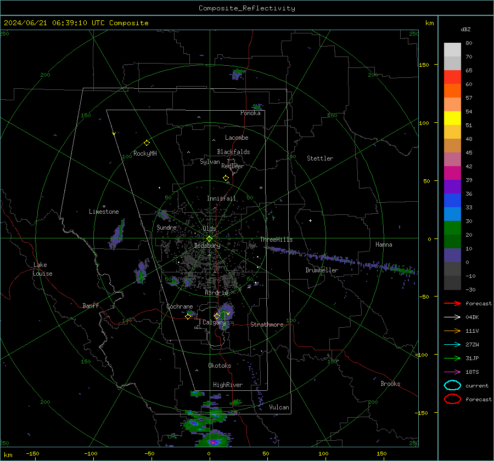Click the cyan current oval icon
494x461 pixels.
tap(452, 385)
